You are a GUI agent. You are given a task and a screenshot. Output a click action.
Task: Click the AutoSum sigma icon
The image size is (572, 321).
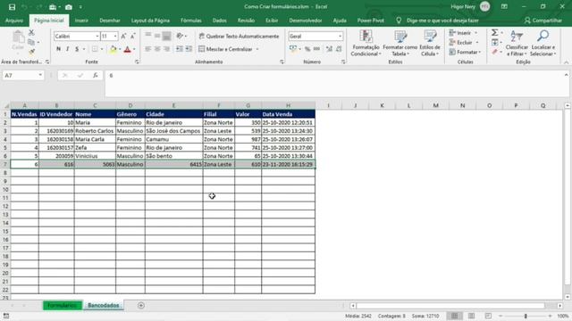(494, 33)
